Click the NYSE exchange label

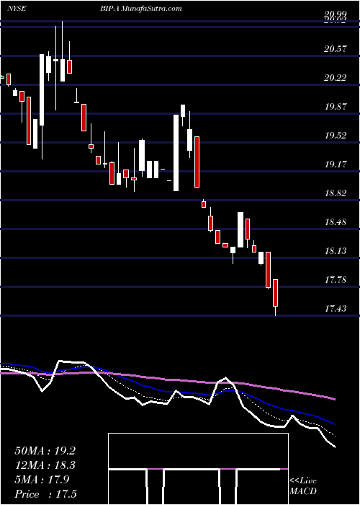[x=16, y=9]
